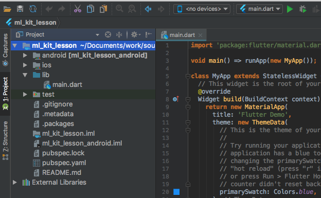
Task: Expand the android folder node
Action: point(25,55)
